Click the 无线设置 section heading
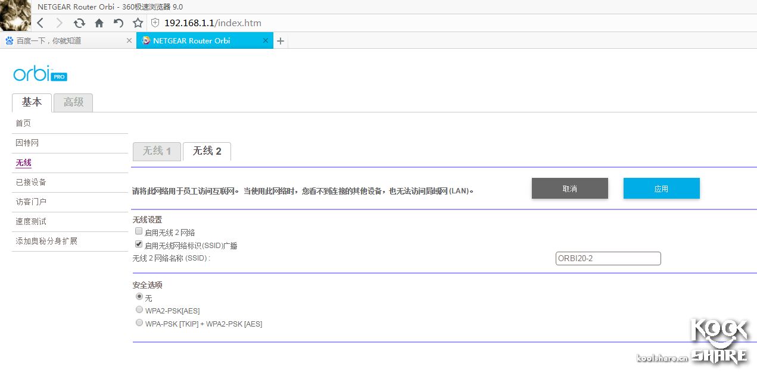757x373 pixels. [x=147, y=220]
